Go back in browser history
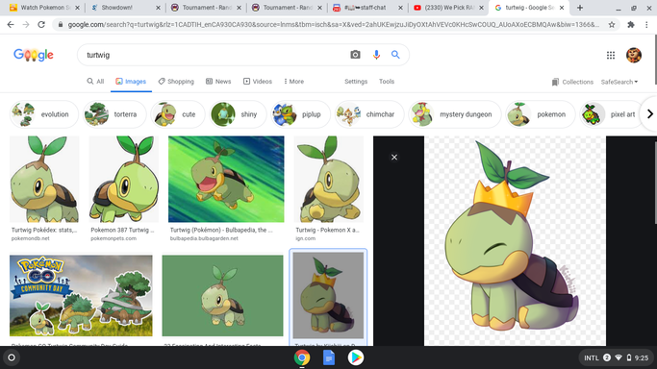This screenshot has height=369, width=657. pyautogui.click(x=11, y=25)
